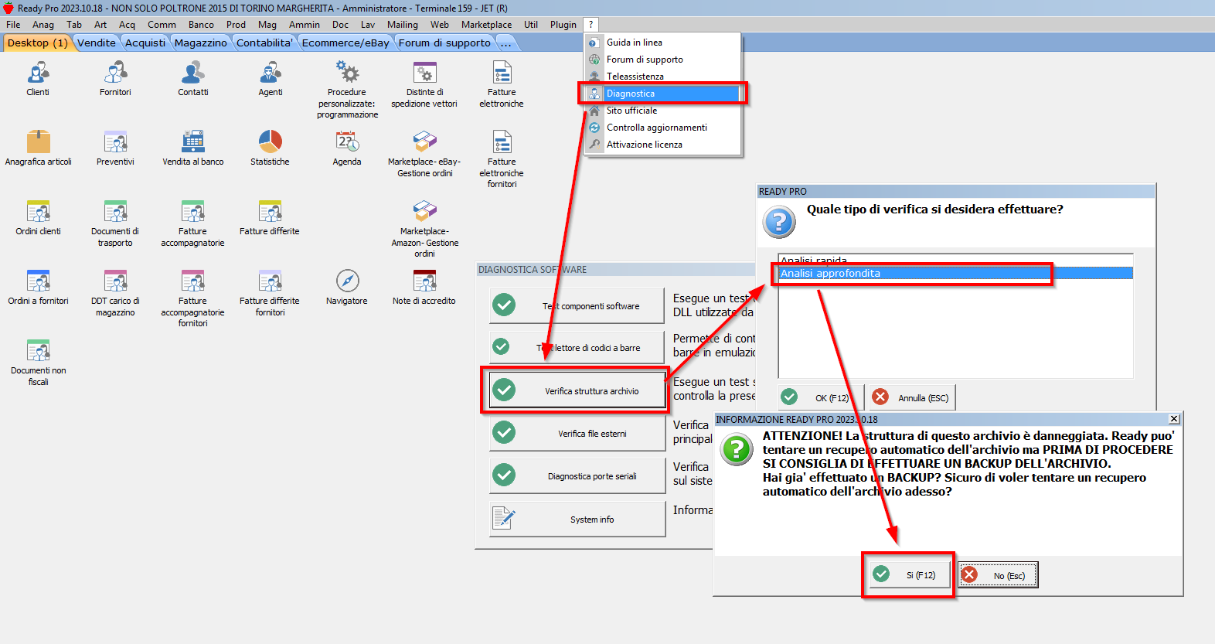Switch to the Magazzino tab
This screenshot has width=1215, height=644.
point(201,43)
